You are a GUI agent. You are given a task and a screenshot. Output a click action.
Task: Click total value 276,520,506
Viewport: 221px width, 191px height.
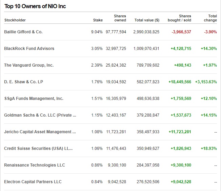(x=148, y=182)
